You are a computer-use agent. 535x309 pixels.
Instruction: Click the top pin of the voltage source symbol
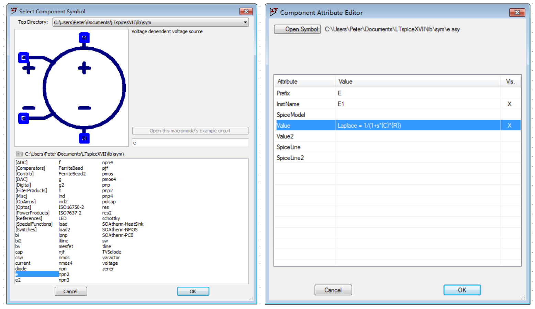pyautogui.click(x=84, y=37)
